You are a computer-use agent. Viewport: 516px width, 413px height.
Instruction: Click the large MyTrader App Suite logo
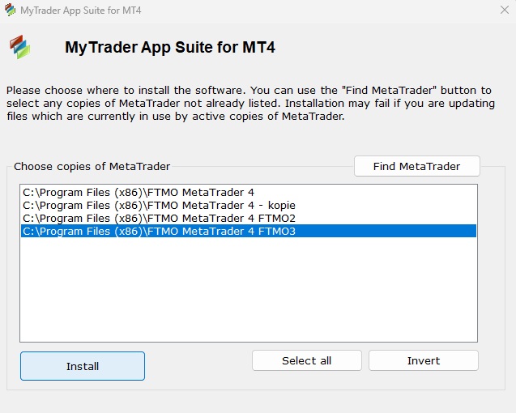click(19, 47)
